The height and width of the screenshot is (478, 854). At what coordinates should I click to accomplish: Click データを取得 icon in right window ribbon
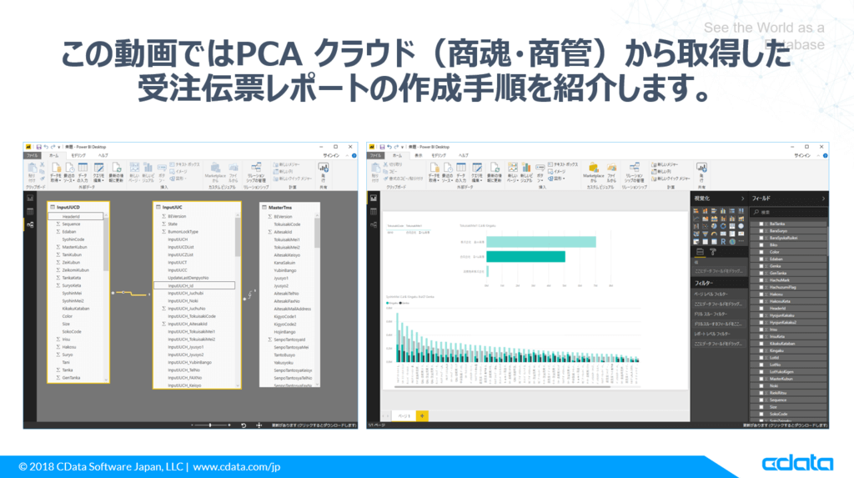(x=434, y=172)
